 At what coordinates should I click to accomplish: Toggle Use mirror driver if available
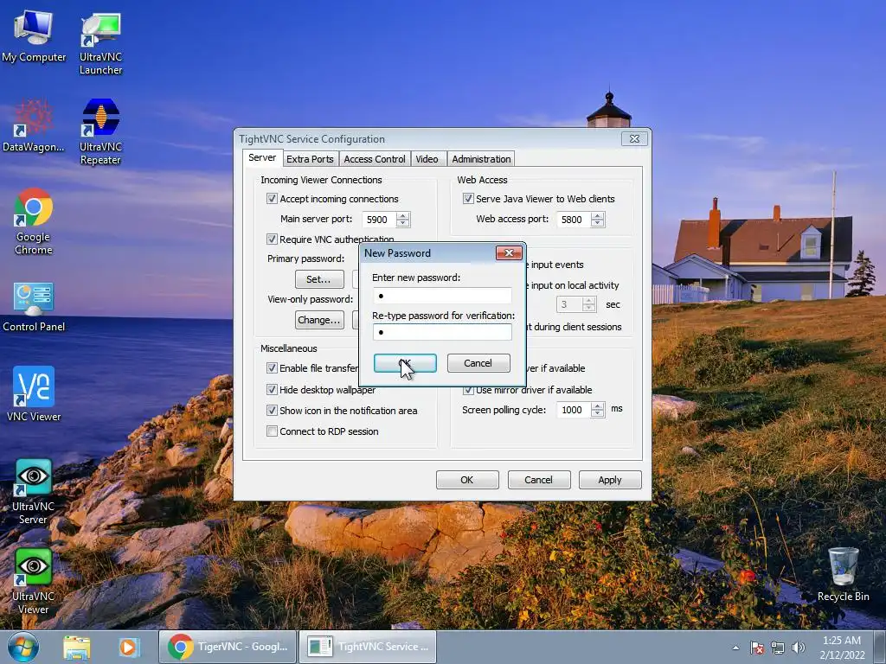point(468,390)
